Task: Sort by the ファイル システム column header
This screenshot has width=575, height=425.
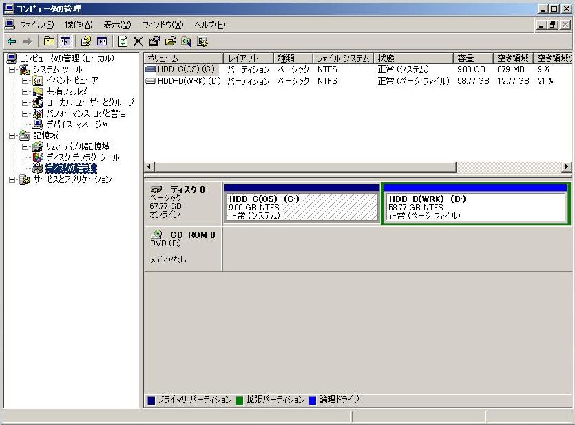Action: (343, 58)
